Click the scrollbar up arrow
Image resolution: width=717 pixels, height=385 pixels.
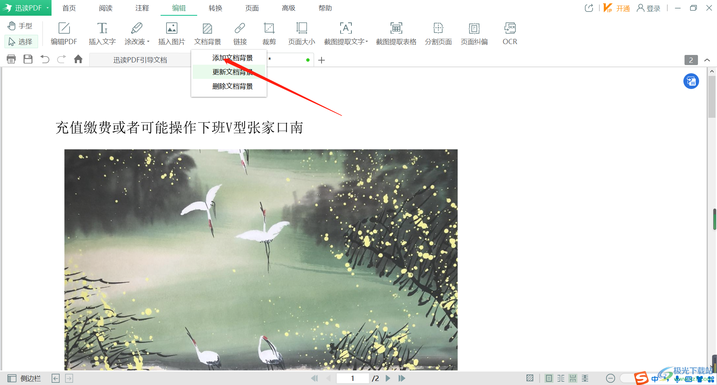point(712,71)
